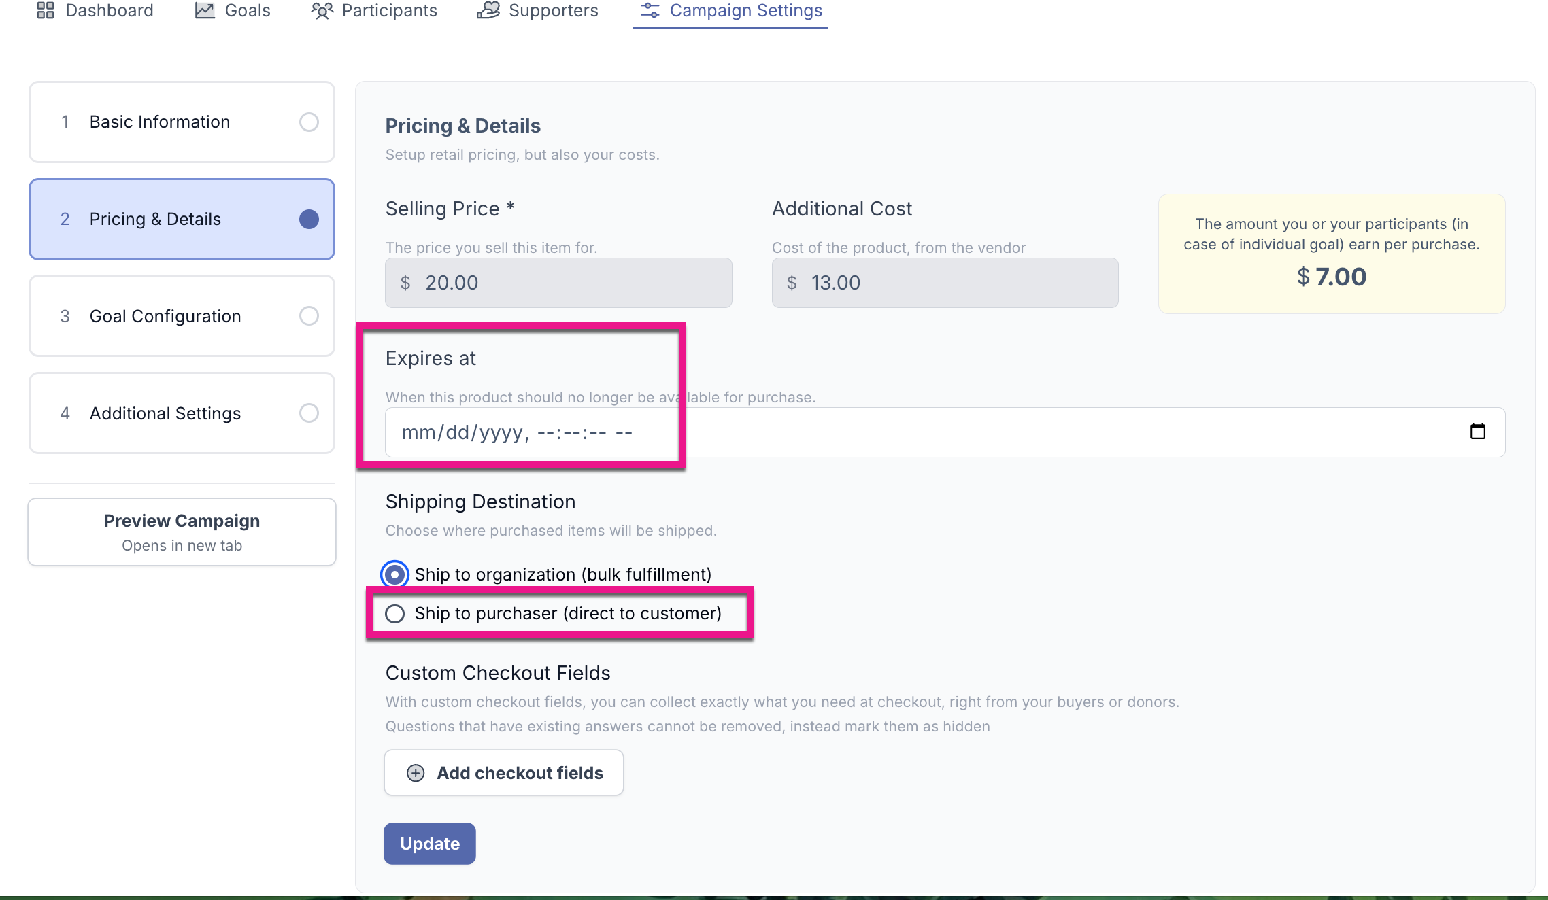This screenshot has height=900, width=1548.
Task: Open the Pricing & Details step
Action: pos(182,219)
